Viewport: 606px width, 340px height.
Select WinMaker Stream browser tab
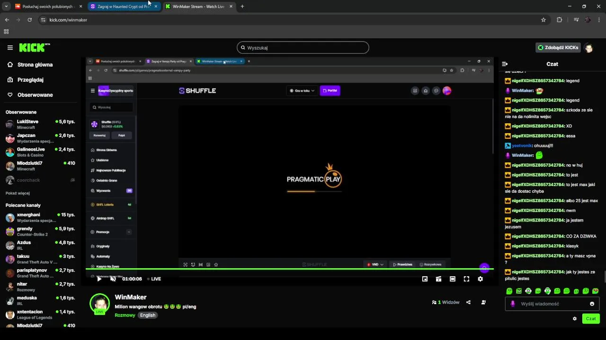199,7
